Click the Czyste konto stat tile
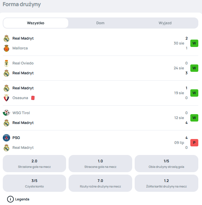This screenshot has height=205, width=202. click(x=34, y=183)
